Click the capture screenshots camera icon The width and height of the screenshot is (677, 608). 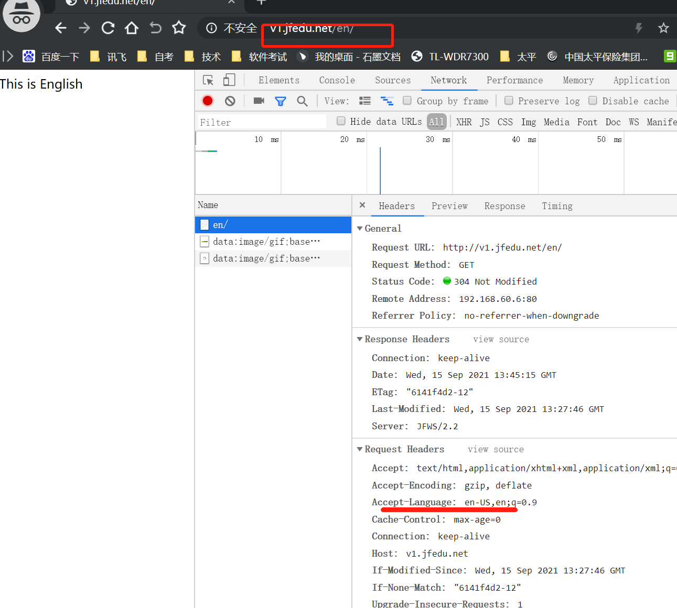tap(259, 101)
